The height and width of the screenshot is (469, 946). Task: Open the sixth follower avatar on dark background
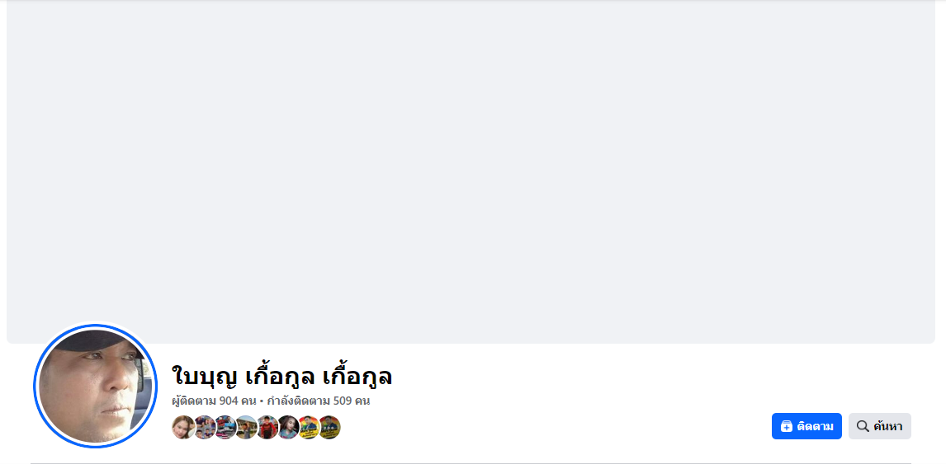coord(288,428)
